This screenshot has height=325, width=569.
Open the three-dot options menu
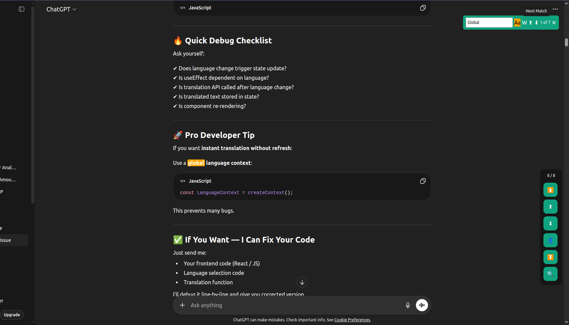click(x=555, y=9)
